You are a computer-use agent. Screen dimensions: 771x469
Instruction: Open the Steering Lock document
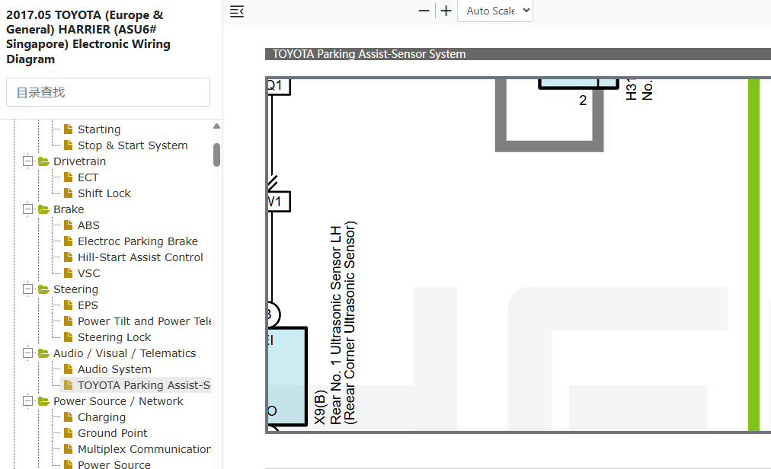click(114, 337)
